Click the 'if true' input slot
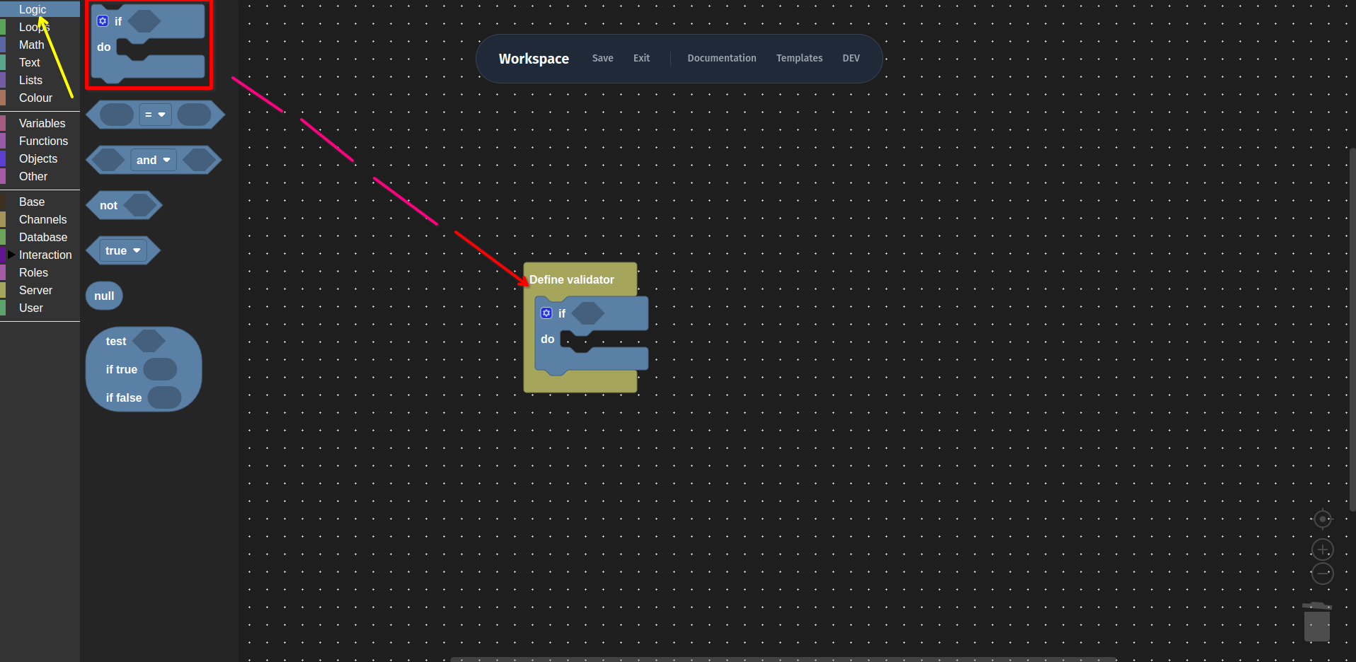This screenshot has height=662, width=1356. pos(160,369)
